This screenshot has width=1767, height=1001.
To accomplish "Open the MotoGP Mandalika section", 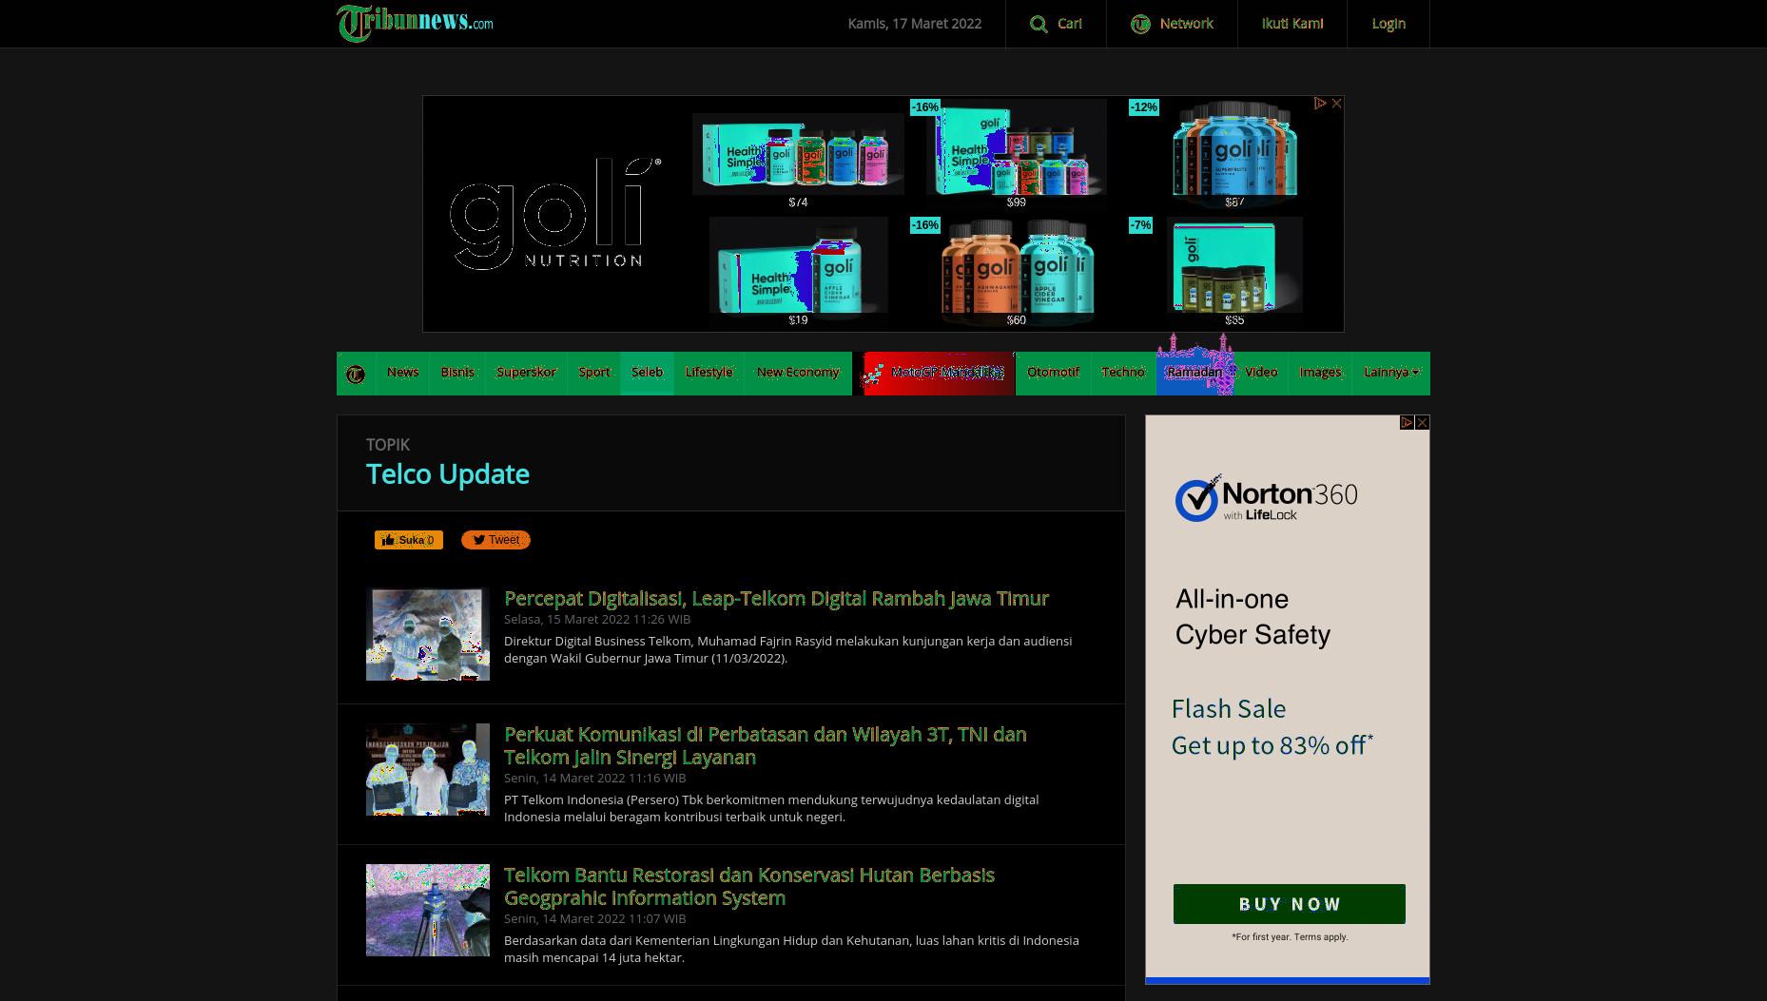I will pos(934,373).
